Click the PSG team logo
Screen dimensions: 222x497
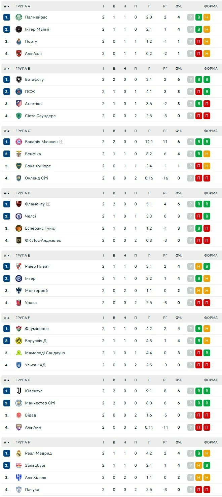19,92
